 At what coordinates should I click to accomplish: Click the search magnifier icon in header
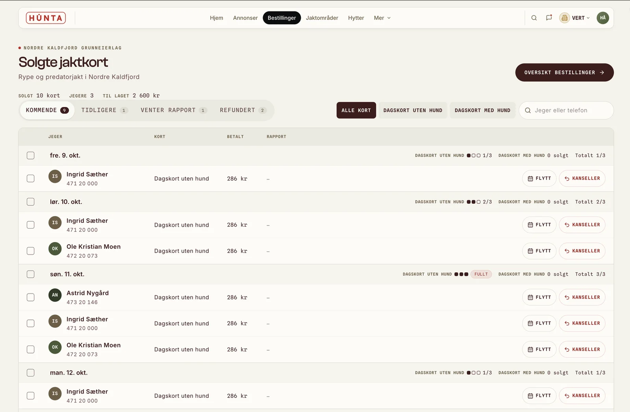(x=534, y=18)
